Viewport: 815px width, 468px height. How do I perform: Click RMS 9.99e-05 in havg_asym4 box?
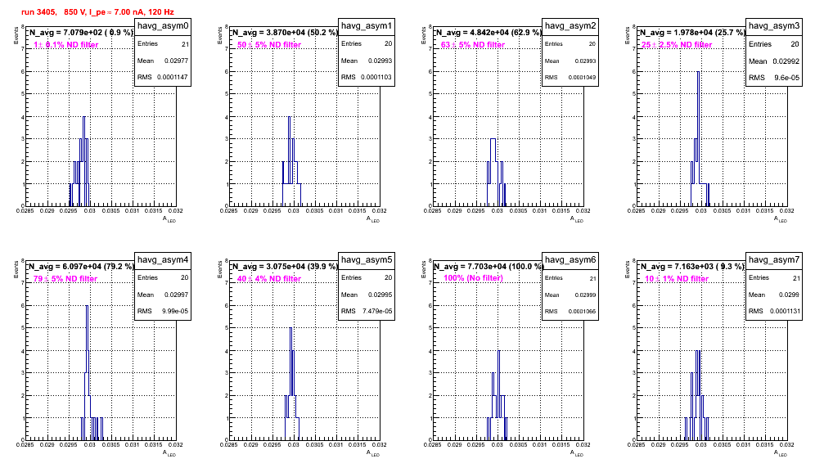click(x=163, y=311)
